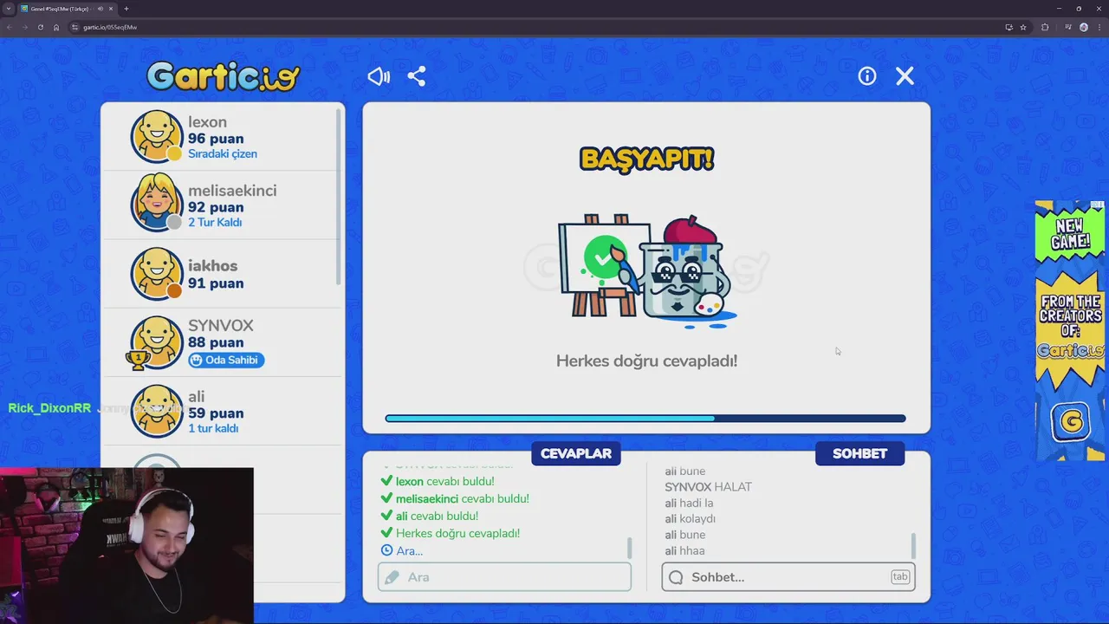Viewport: 1109px width, 624px height.
Task: Open the share room icon
Action: click(417, 76)
